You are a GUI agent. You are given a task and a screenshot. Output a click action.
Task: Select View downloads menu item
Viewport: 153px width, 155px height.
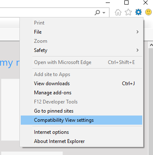[81, 84]
